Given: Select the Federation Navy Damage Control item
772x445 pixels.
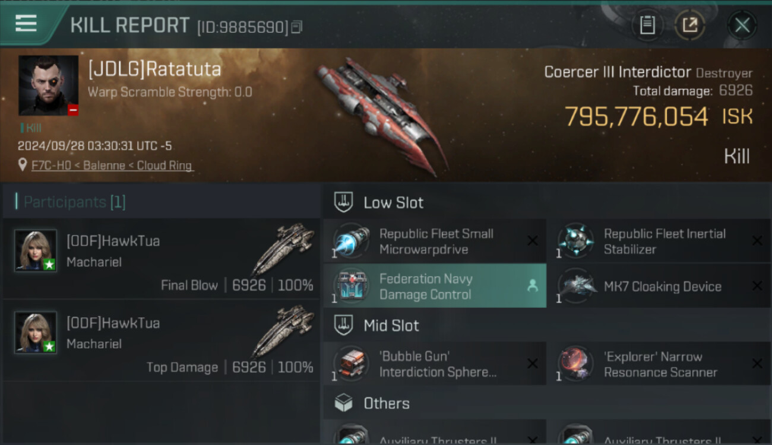Looking at the screenshot, I should (x=435, y=286).
